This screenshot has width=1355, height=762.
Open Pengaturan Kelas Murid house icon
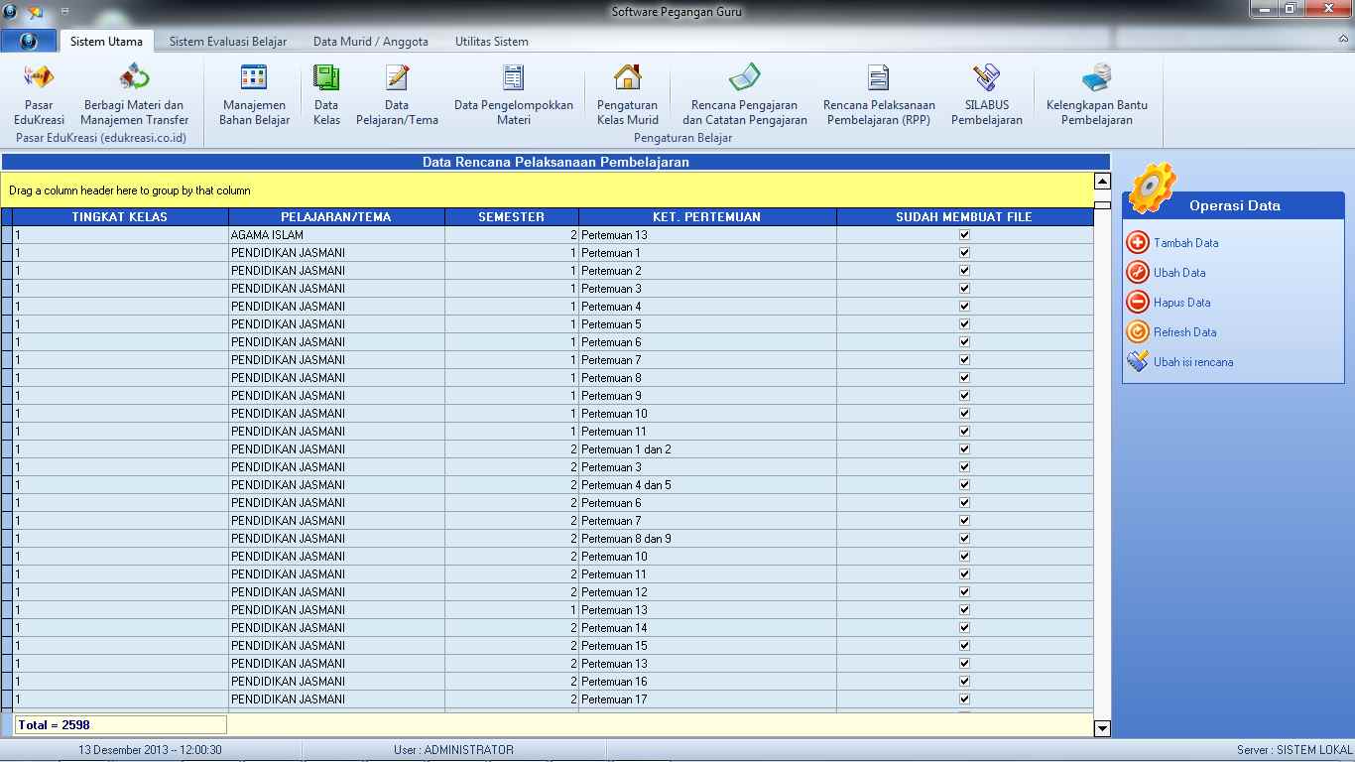coord(627,76)
